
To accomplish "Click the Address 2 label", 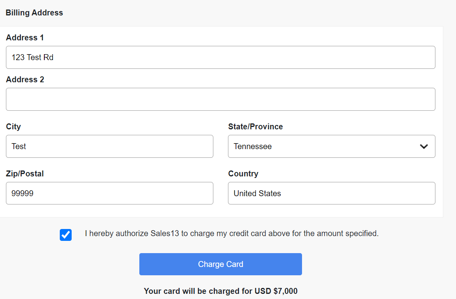I will [25, 79].
